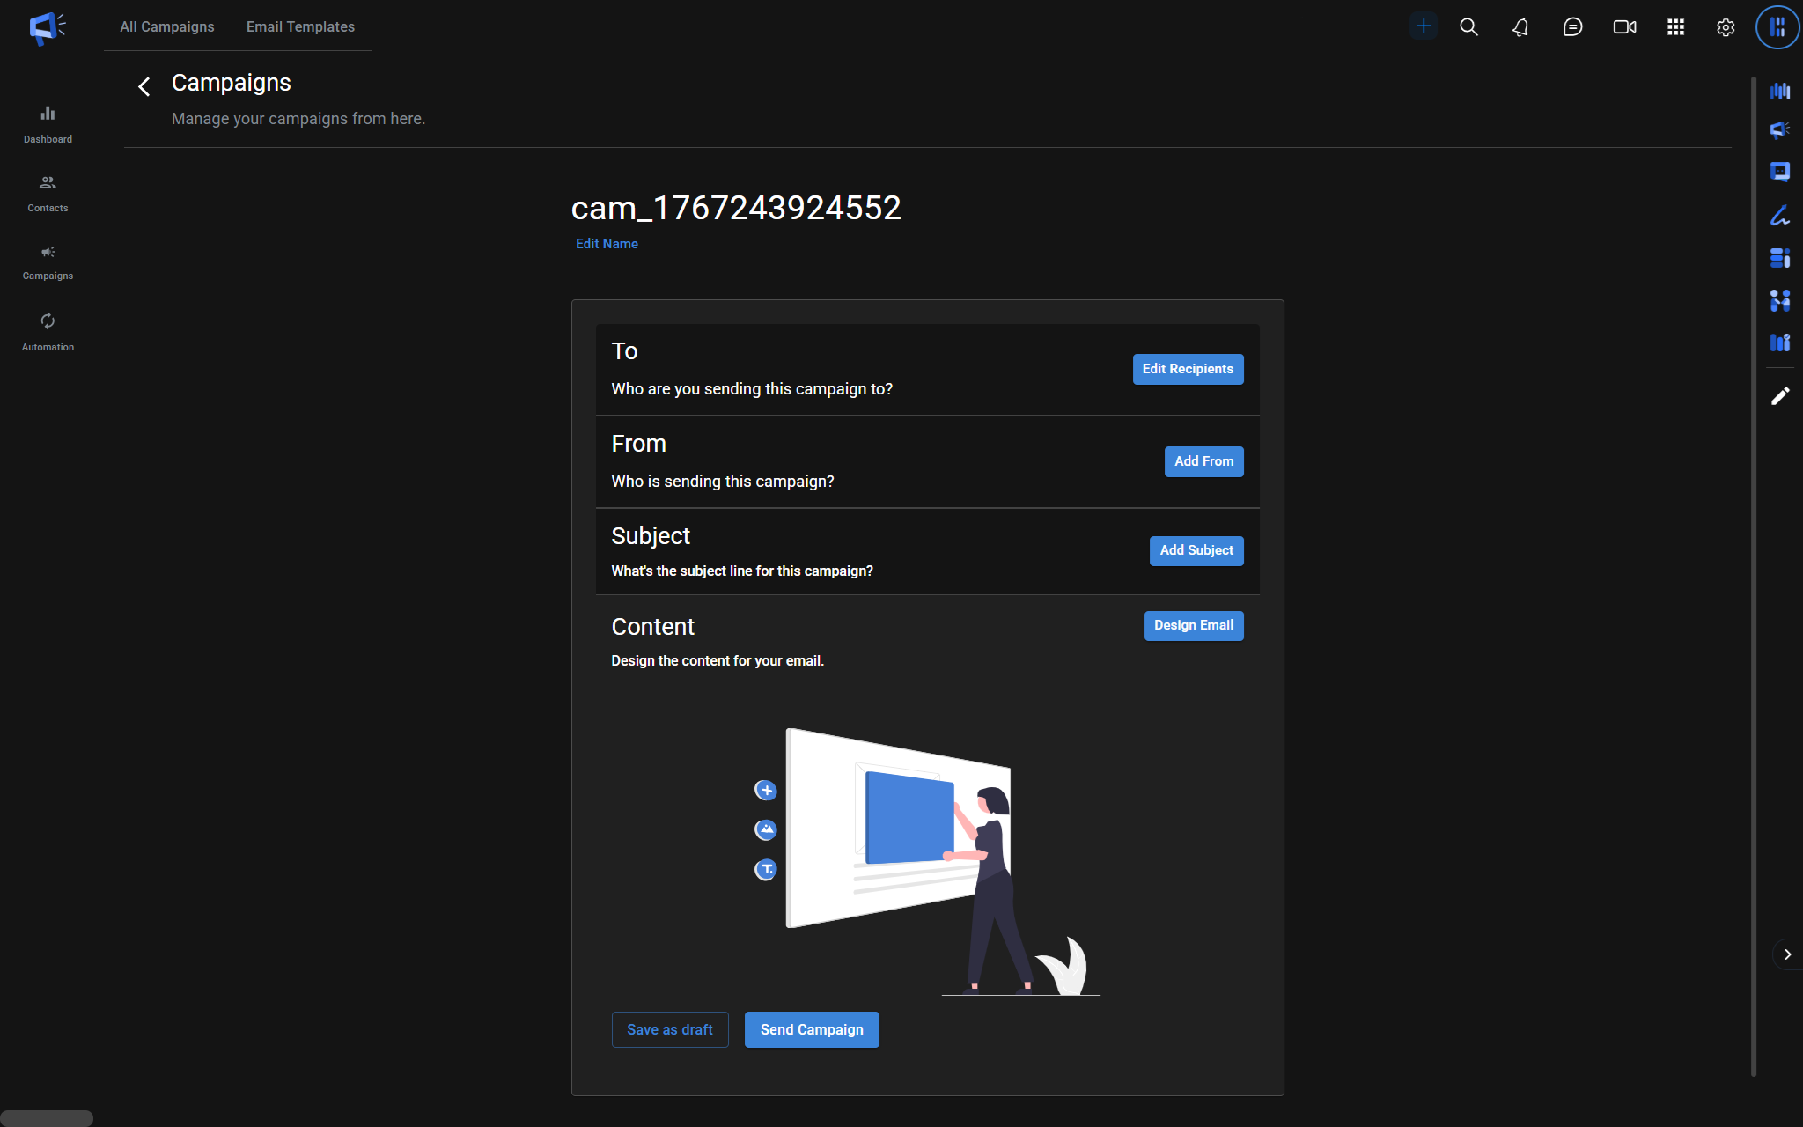
Task: Go to Contacts in left sidebar
Action: coord(48,193)
